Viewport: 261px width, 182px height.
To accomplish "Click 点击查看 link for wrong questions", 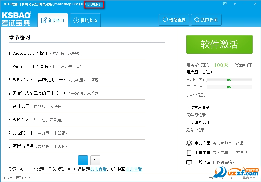I will click(98, 169).
